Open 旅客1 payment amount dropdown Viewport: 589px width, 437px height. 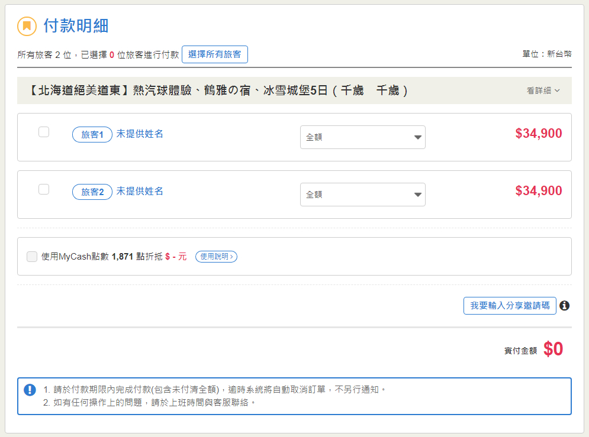pos(362,137)
